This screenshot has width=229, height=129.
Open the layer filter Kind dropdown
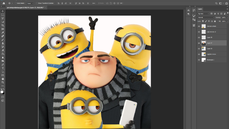[x=203, y=14]
